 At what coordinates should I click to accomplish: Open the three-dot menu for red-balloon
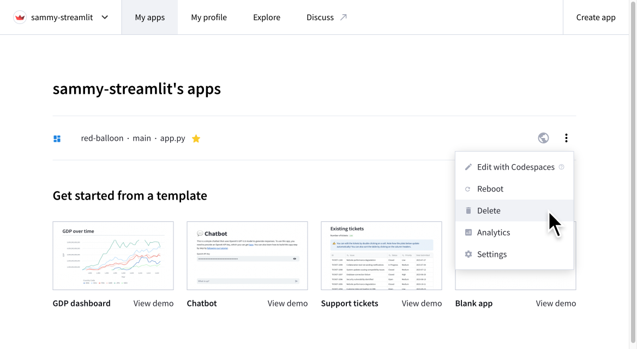566,138
